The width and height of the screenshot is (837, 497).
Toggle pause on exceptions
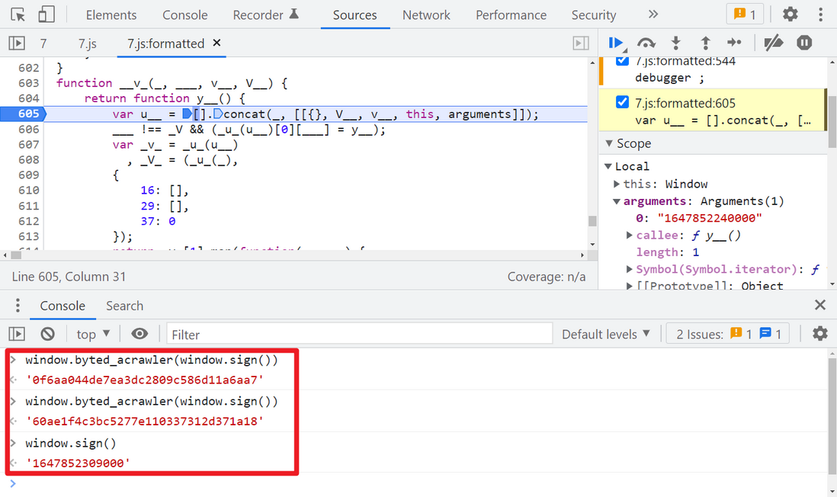point(804,43)
